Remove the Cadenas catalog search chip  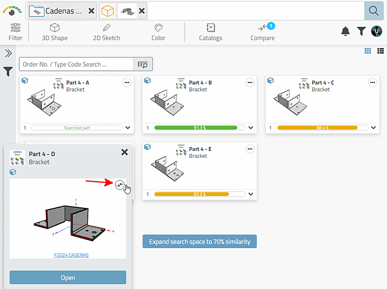tap(91, 11)
